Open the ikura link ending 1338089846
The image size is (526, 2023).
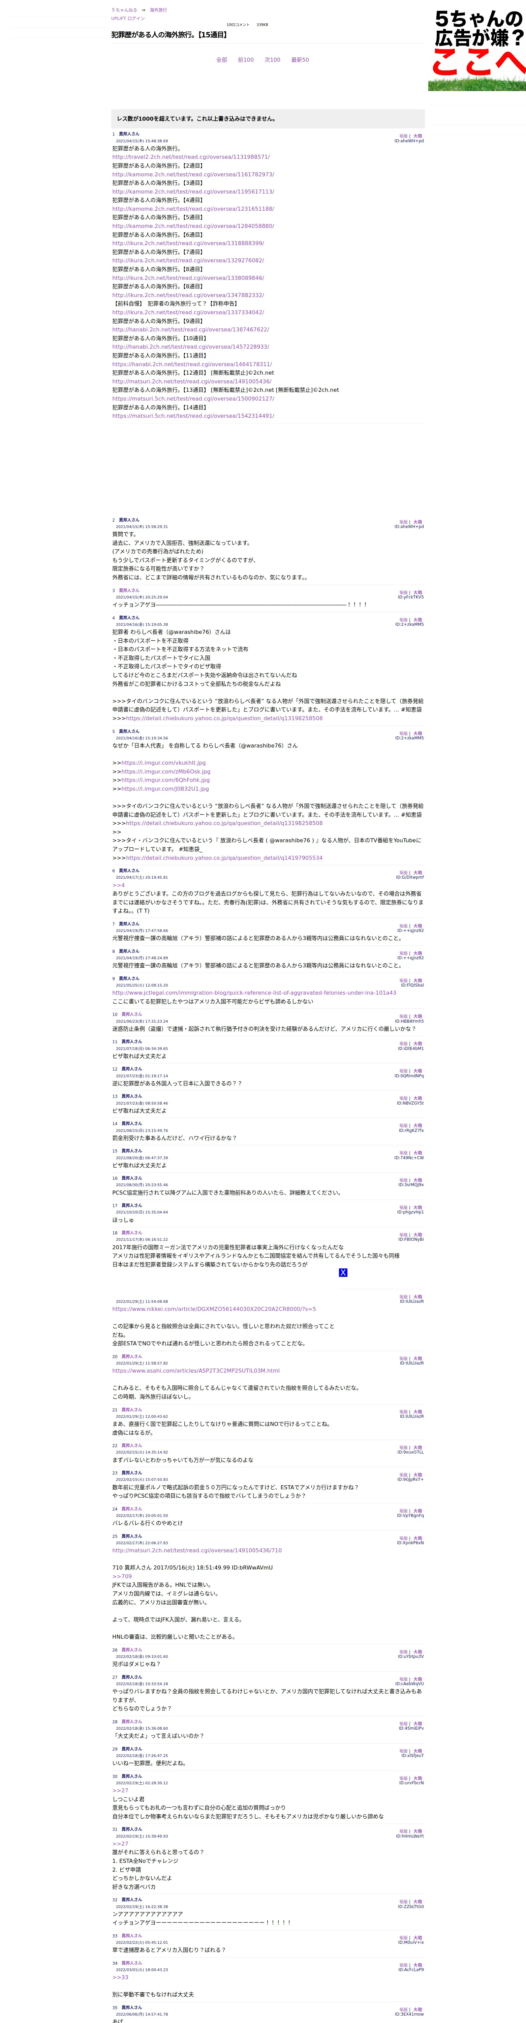click(188, 278)
